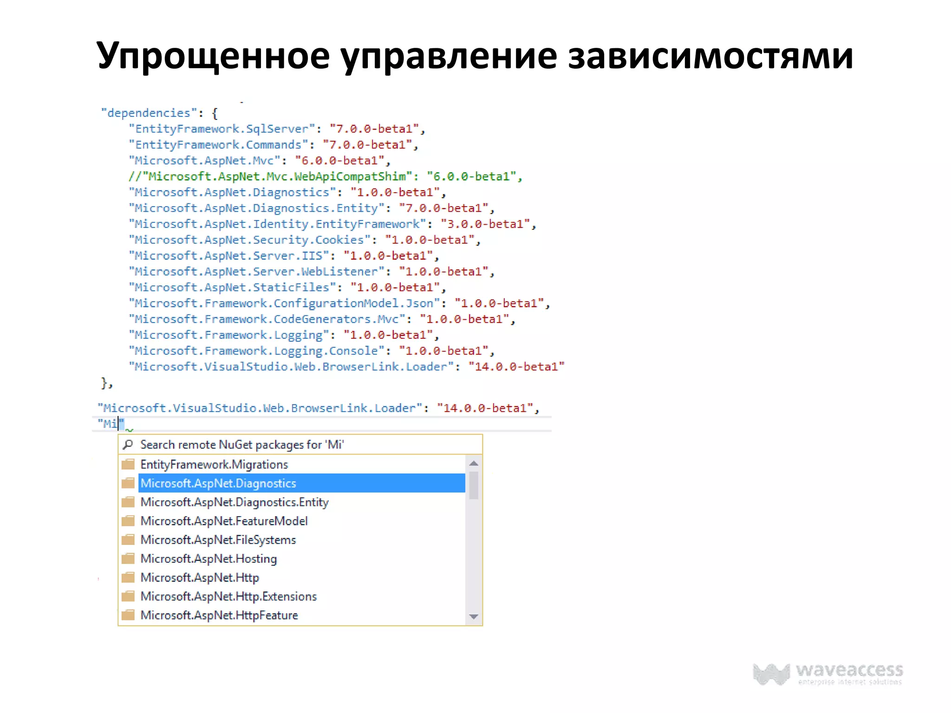951x713 pixels.
Task: Click "6.0.0-beta1" version of Microsoft.AspNet.Mvc
Action: 339,160
